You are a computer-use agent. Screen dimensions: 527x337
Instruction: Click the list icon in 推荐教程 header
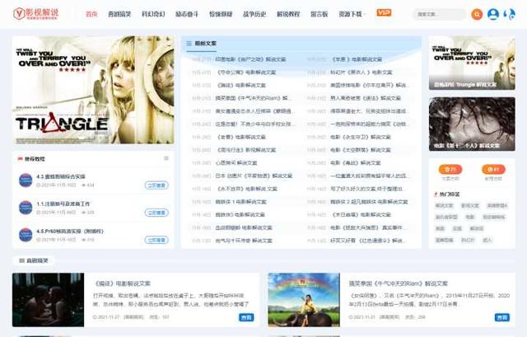(x=166, y=158)
